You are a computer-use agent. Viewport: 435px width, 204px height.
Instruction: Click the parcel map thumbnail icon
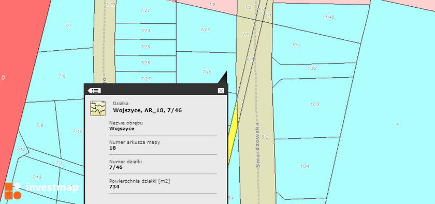[98, 108]
